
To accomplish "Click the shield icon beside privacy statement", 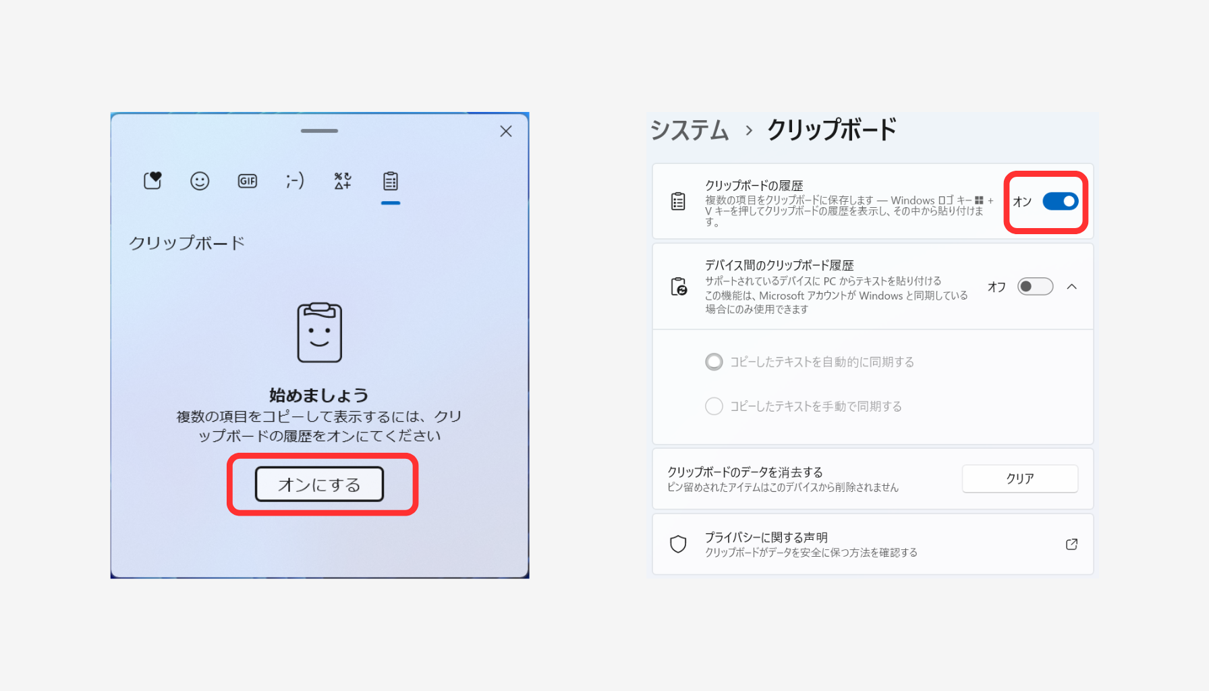I will tap(678, 545).
